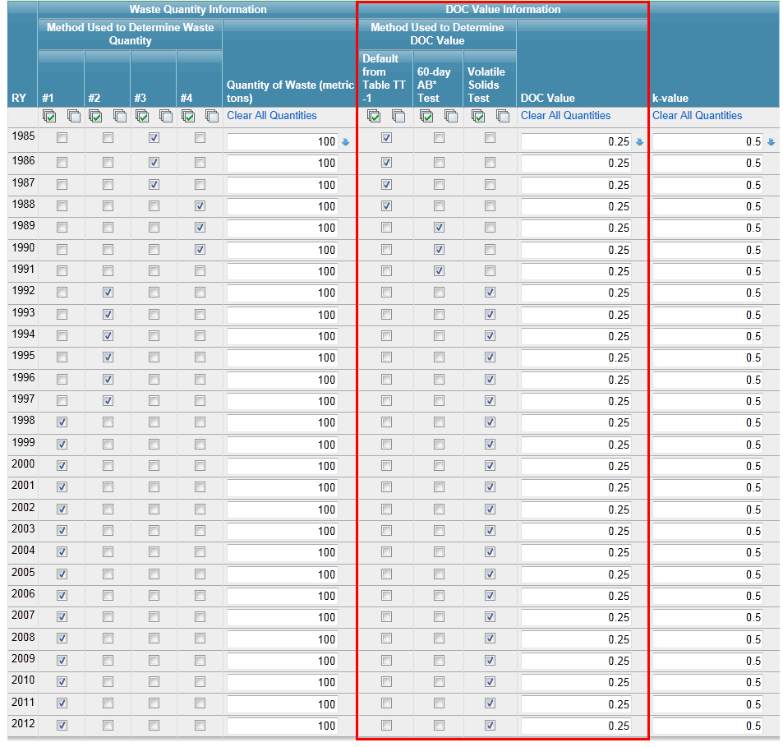Check method #3 for year 2005
The width and height of the screenshot is (783, 747).
pos(154,574)
